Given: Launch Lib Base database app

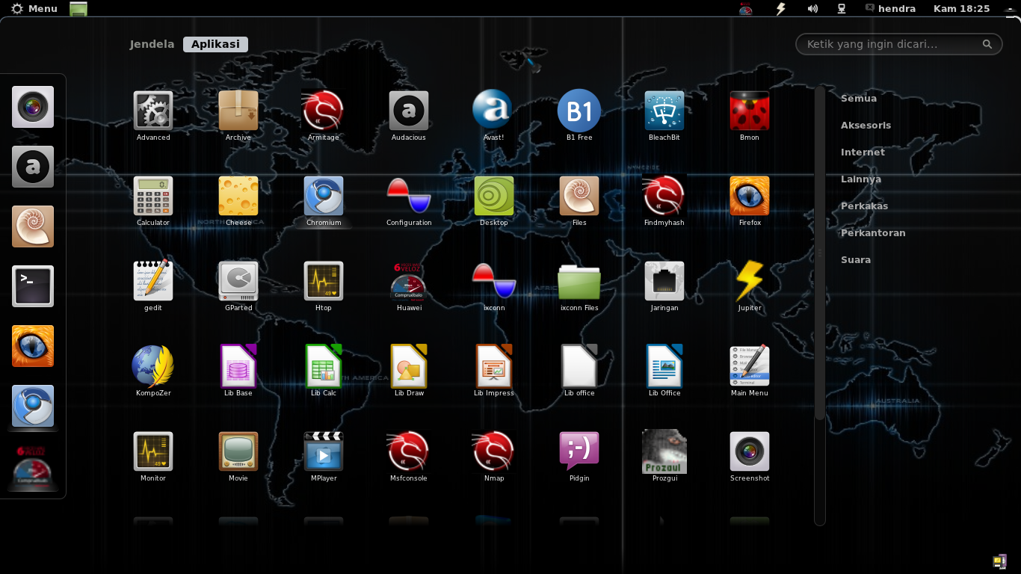Looking at the screenshot, I should 238,366.
